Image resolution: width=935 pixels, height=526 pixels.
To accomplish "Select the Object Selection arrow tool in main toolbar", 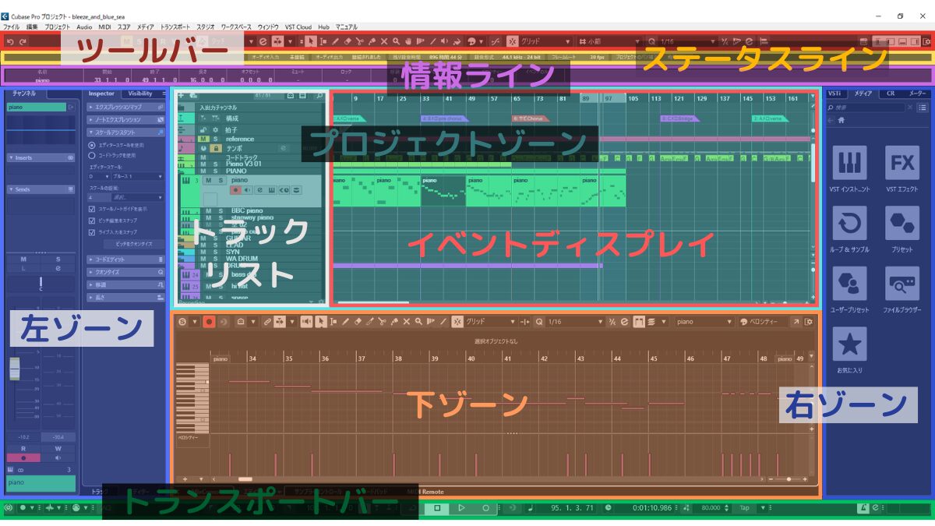I will pos(310,41).
